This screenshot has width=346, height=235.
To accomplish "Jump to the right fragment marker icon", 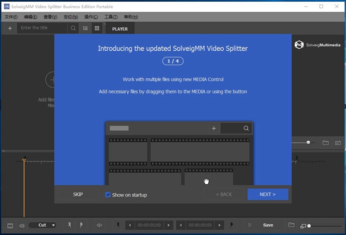I will pos(232,224).
